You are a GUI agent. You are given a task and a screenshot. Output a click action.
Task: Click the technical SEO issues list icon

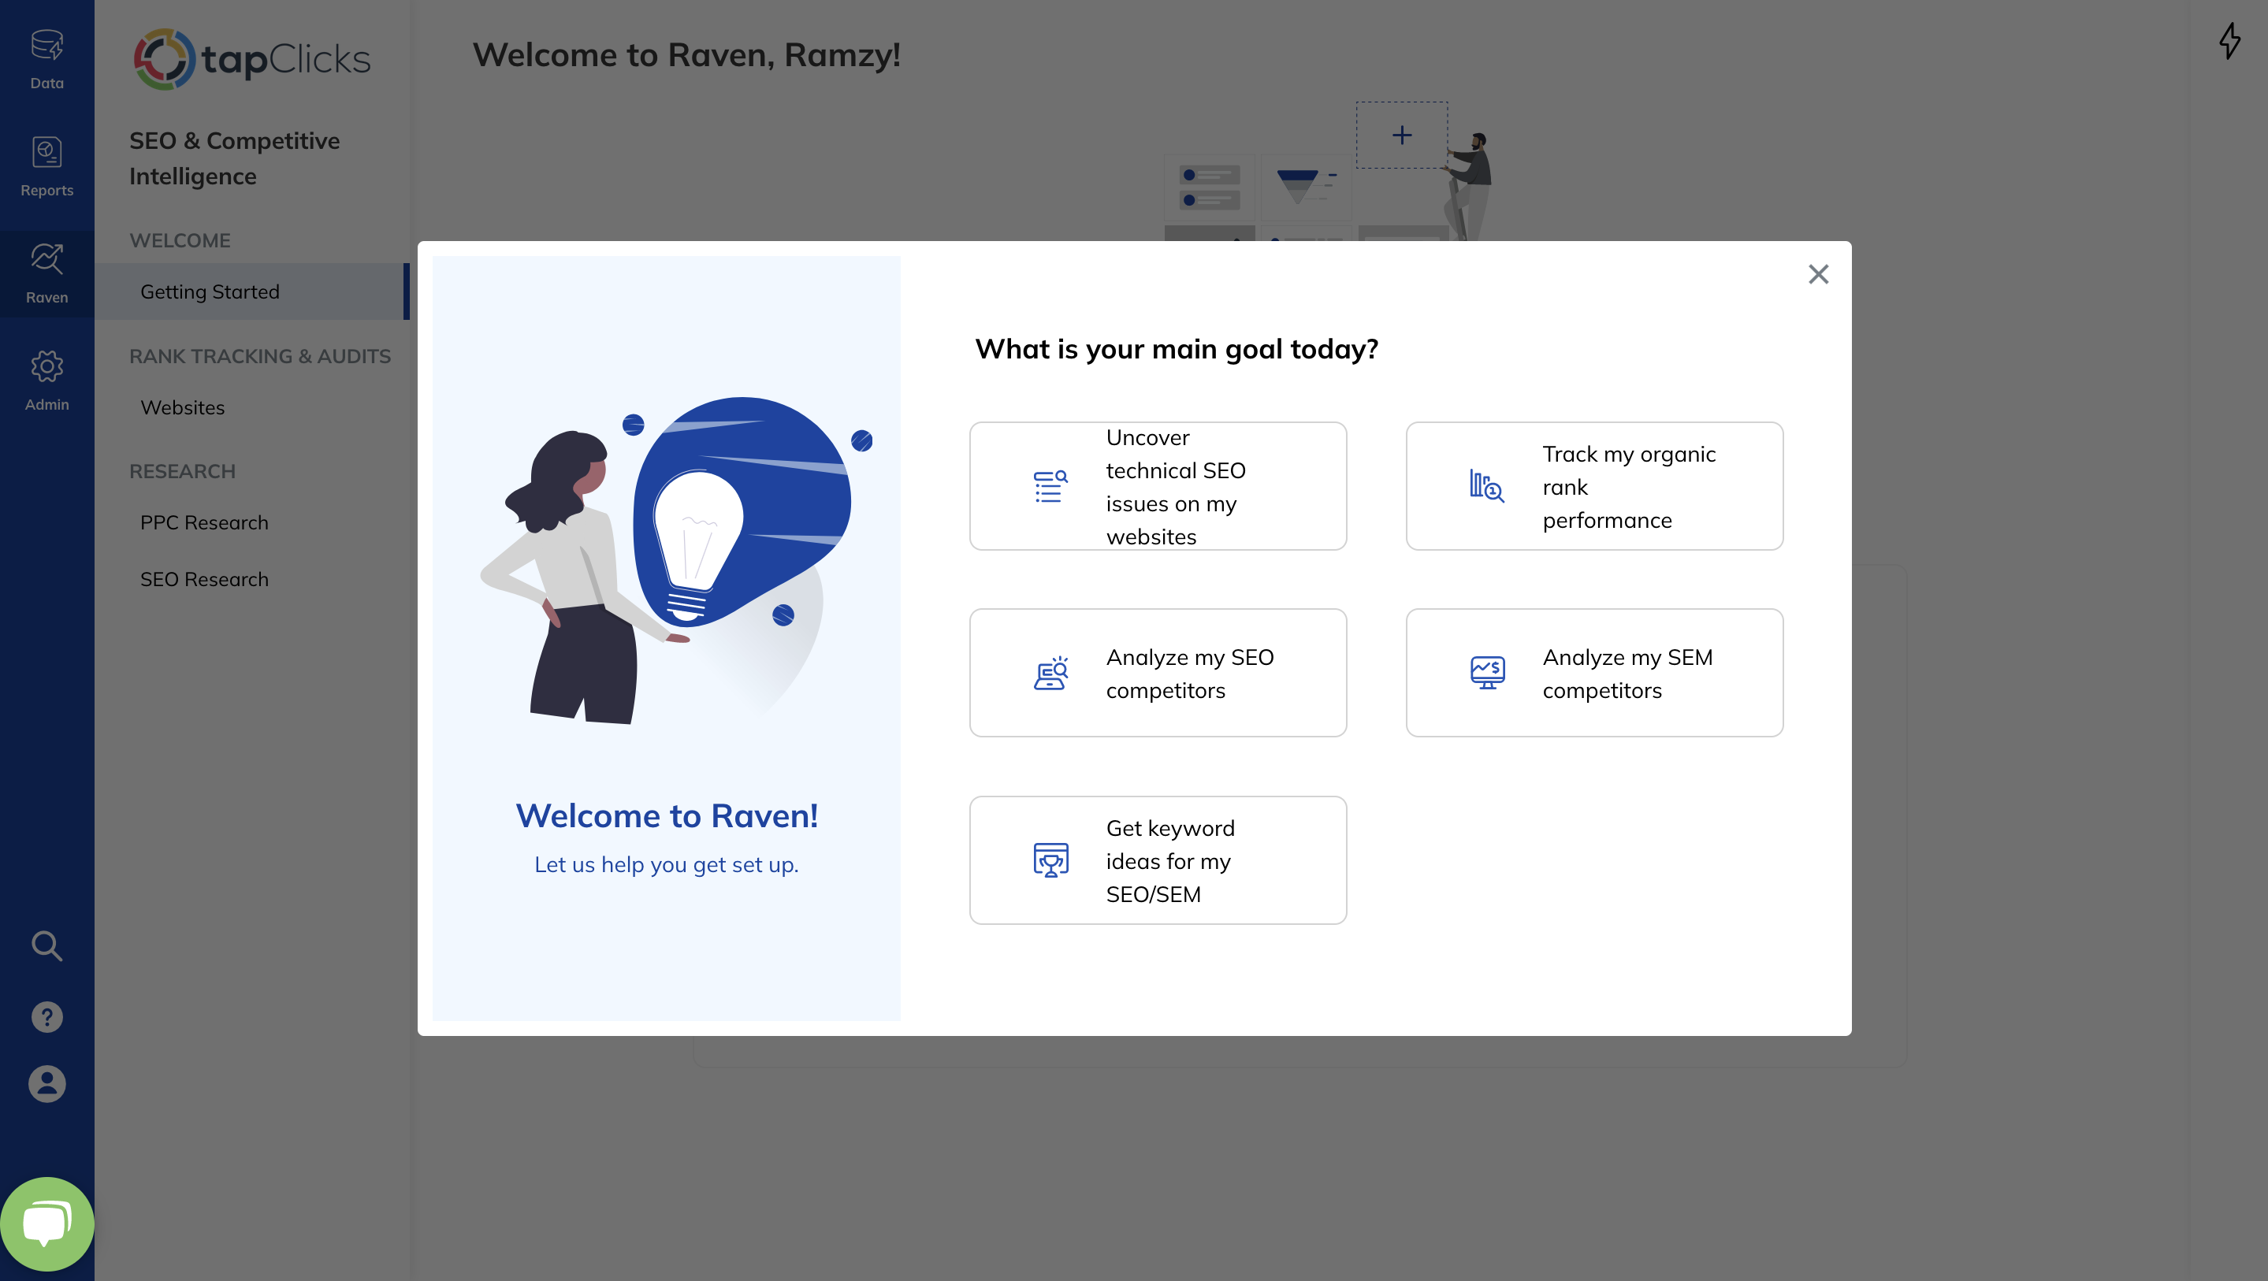coord(1050,486)
